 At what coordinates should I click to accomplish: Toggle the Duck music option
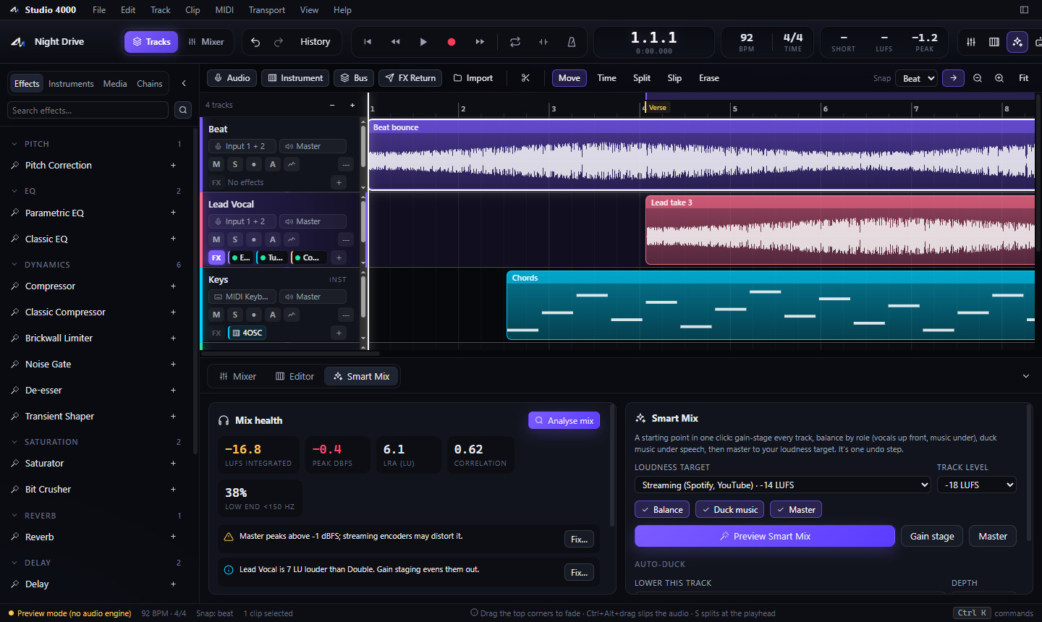point(729,510)
